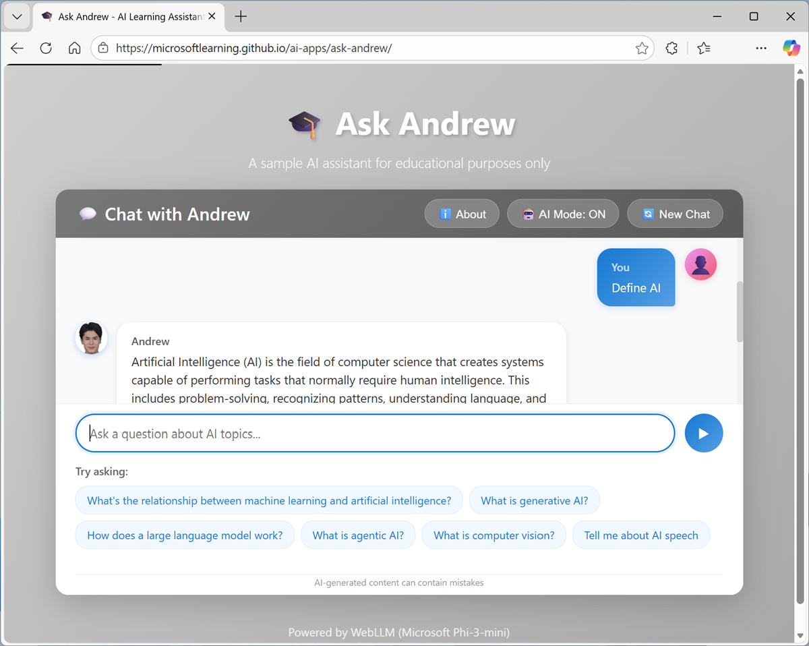The height and width of the screenshot is (646, 809).
Task: Click the user profile avatar next to Define AI
Action: coord(700,264)
